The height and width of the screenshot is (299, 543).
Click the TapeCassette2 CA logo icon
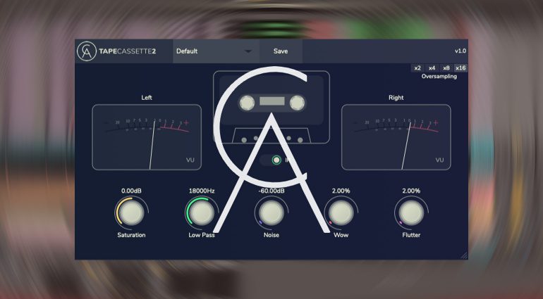point(86,51)
